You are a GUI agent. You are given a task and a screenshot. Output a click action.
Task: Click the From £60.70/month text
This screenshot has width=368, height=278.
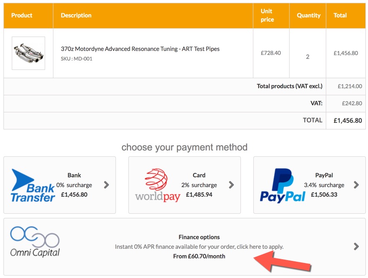tap(199, 256)
